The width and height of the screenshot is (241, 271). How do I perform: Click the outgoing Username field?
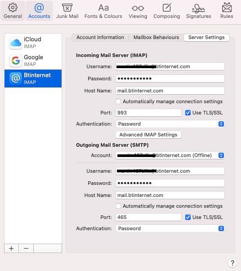click(x=170, y=171)
